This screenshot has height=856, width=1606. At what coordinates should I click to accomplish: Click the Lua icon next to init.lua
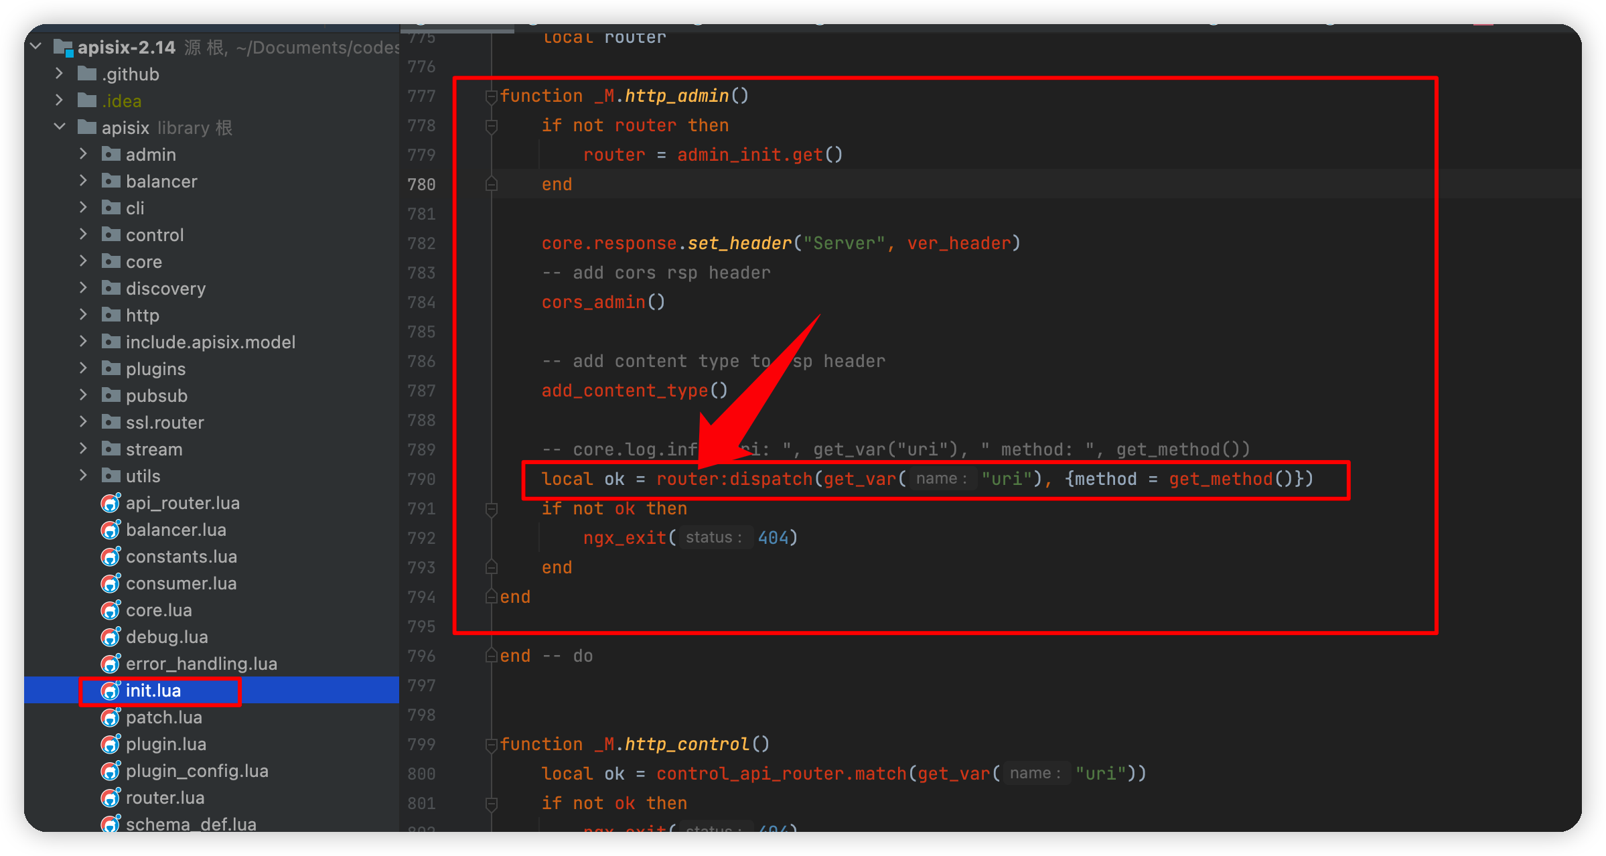pyautogui.click(x=111, y=691)
